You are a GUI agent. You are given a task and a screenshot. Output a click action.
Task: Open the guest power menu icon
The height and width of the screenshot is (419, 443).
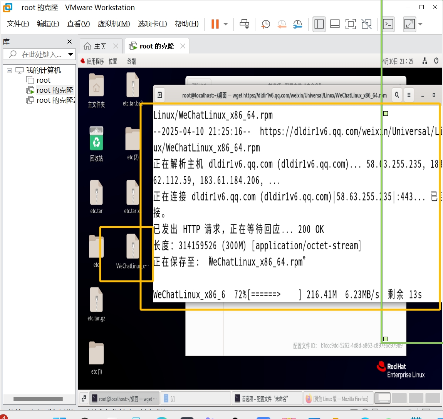point(436,61)
